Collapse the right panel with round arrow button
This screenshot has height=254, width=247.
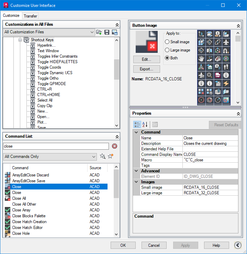[x=238, y=245]
